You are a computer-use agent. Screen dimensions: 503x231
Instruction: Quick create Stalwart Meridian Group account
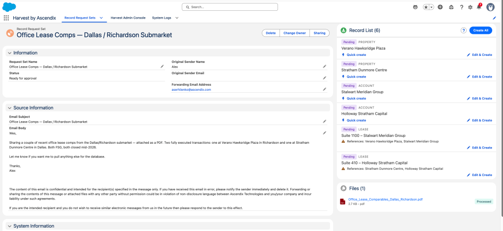click(354, 99)
